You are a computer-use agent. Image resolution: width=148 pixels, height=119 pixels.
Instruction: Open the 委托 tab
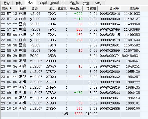point(19,3)
